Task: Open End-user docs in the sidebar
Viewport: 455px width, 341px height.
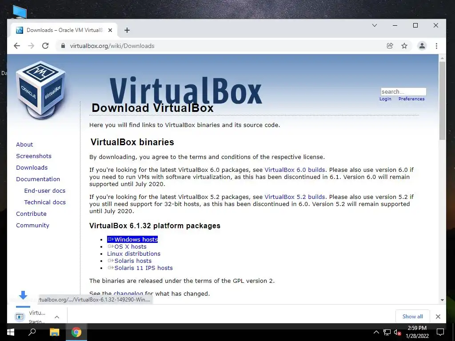Action: (45, 191)
